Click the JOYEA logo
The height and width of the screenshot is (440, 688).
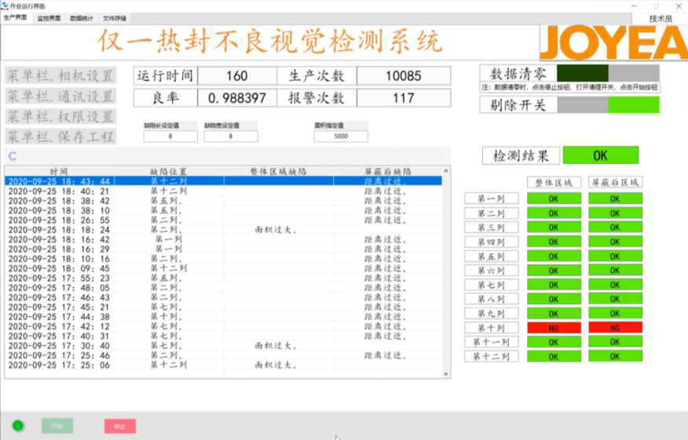point(613,42)
